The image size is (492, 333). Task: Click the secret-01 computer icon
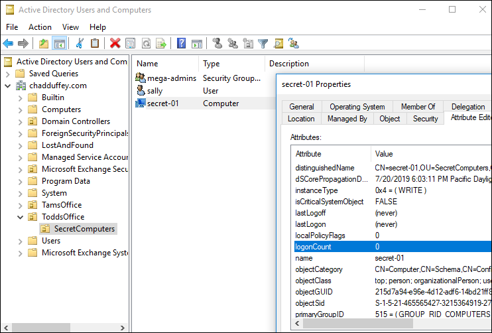(141, 103)
